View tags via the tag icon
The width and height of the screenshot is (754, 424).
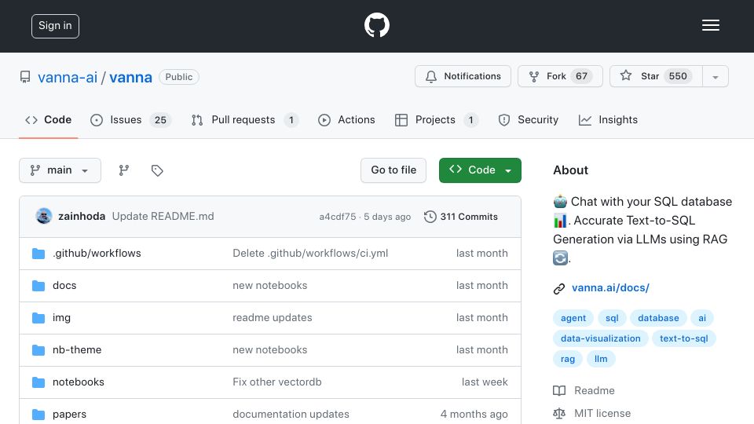coord(157,170)
